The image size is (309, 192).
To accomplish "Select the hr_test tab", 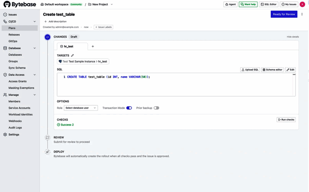I will 72,46.
